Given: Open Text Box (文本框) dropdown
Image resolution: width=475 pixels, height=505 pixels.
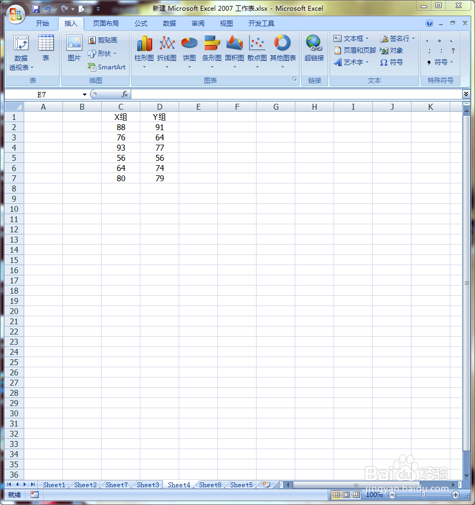Looking at the screenshot, I should pos(351,38).
